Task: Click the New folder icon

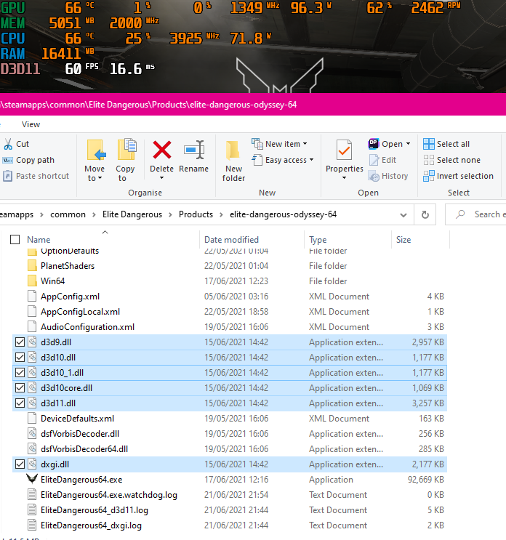Action: point(233,151)
